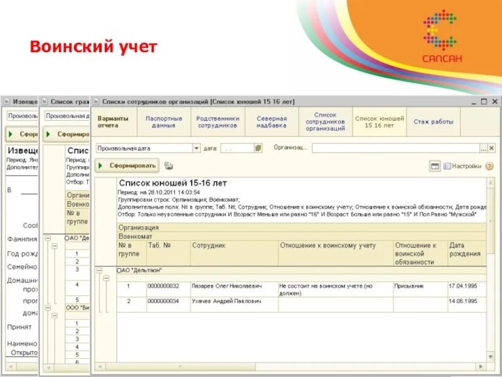Collapse the ОАО "Дельтаон" group in front report
This screenshot has height=377, width=502.
tap(100, 271)
